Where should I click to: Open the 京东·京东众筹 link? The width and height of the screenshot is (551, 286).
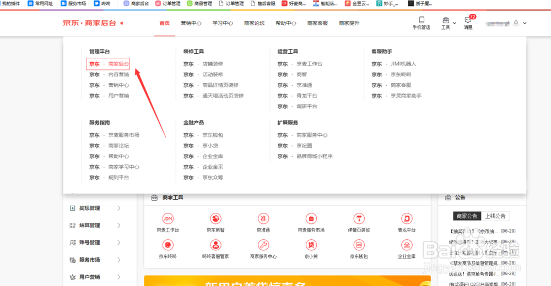click(203, 178)
